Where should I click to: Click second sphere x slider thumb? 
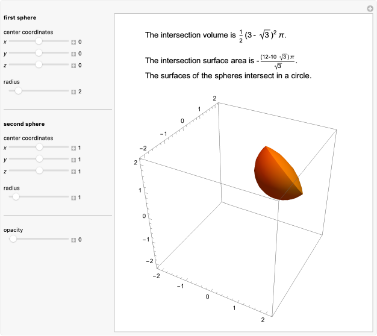pyautogui.click(x=40, y=148)
